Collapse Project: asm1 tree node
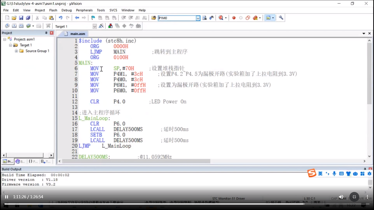Screen dimensions: 374x210 point(5,39)
